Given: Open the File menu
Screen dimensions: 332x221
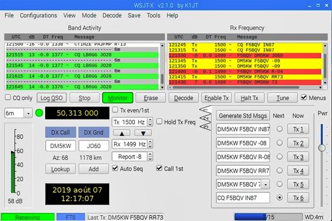Looking at the screenshot, I should pos(9,15).
